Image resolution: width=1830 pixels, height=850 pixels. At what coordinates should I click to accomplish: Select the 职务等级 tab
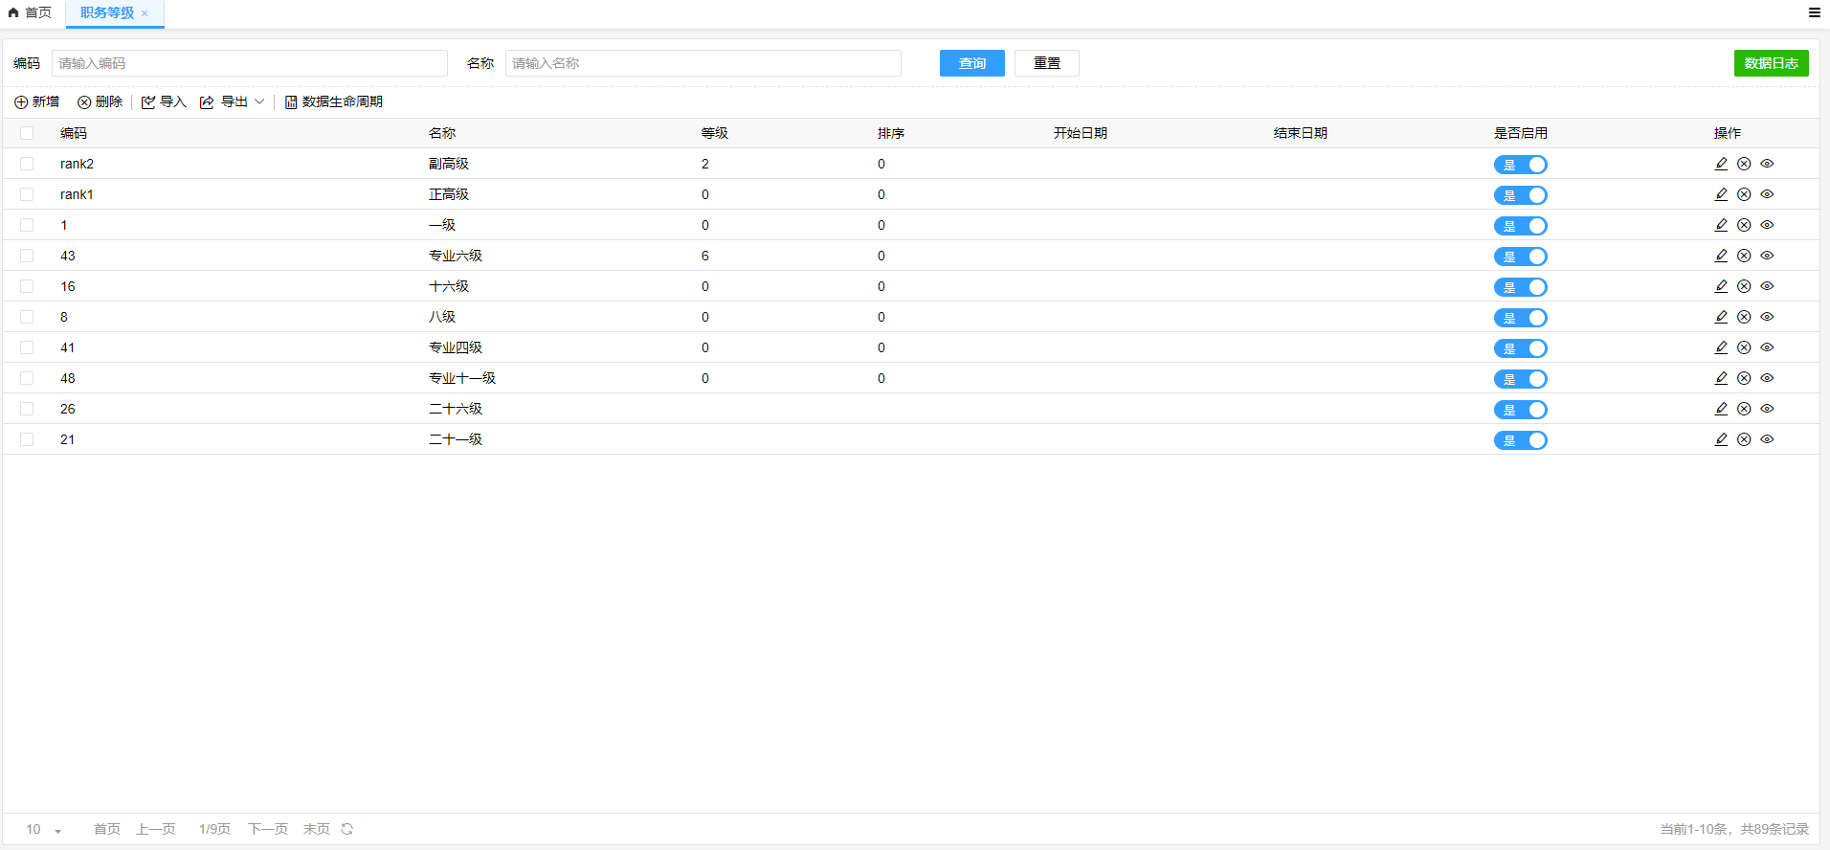107,12
